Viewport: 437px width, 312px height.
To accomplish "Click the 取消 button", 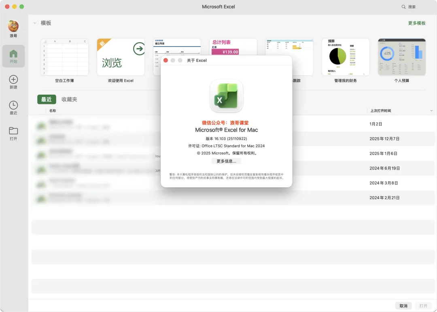I will (x=403, y=306).
